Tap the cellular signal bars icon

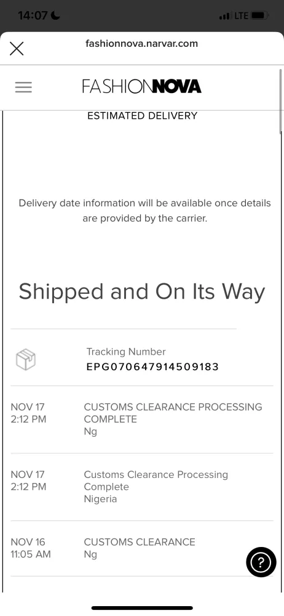[224, 16]
